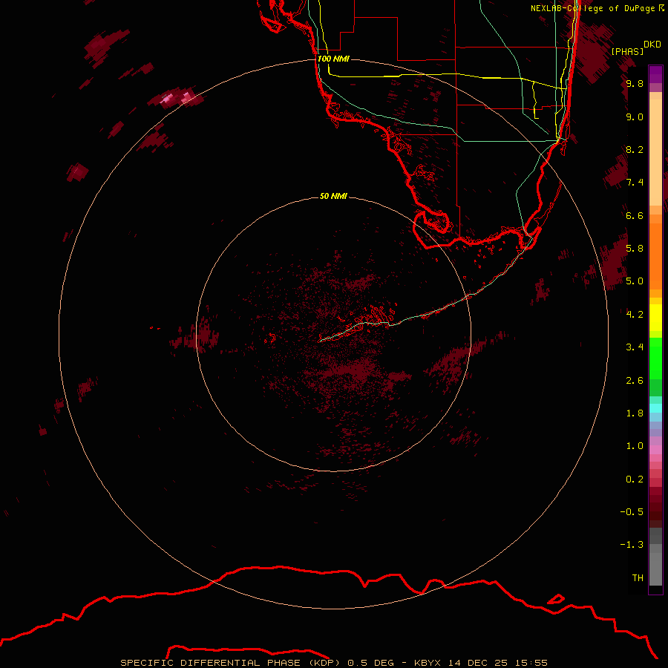Click the 5.0 value on the color scale
Screen dimensions: 668x668
pos(635,281)
